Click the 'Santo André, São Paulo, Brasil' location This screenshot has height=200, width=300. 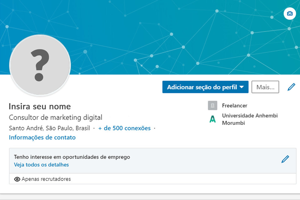coord(49,128)
